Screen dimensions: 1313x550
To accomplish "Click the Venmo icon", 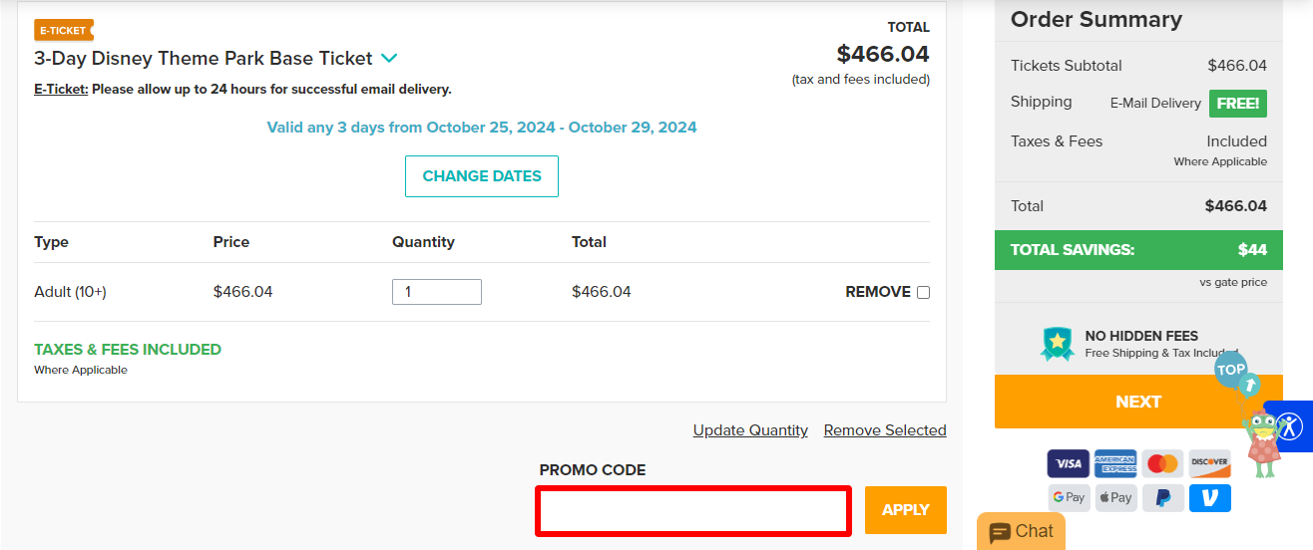I will 1209,497.
